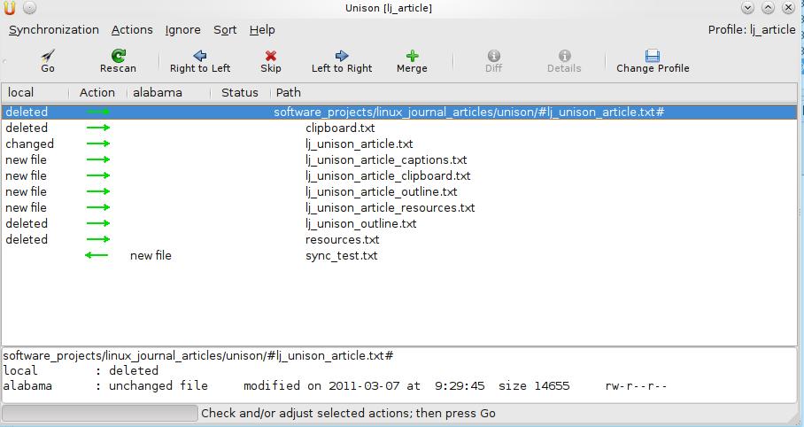Click the 'Path' column header
The image size is (804, 427).
point(533,92)
